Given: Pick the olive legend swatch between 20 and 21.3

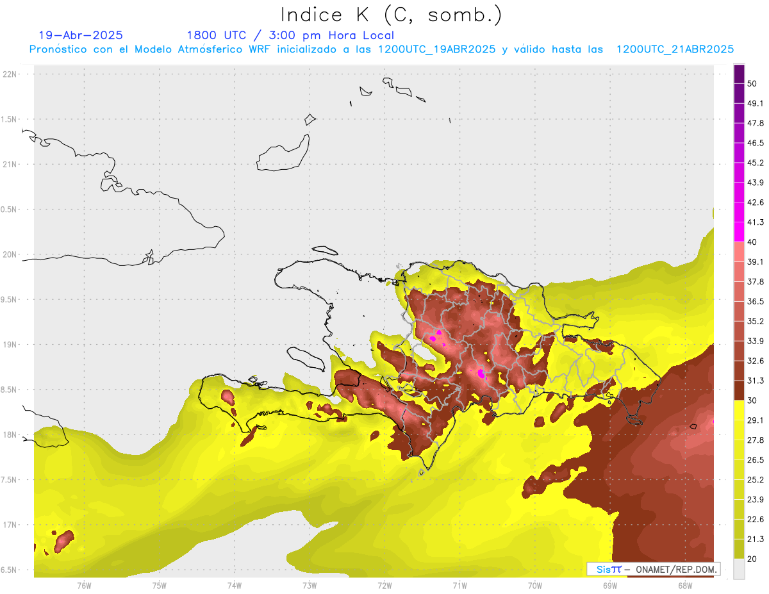Looking at the screenshot, I should pos(740,549).
